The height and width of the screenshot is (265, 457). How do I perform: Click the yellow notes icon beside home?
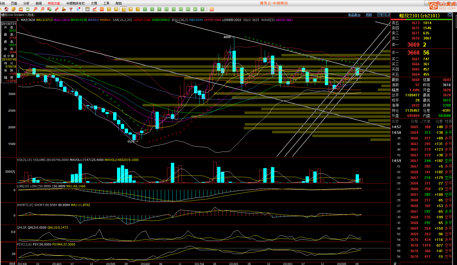[14, 9]
